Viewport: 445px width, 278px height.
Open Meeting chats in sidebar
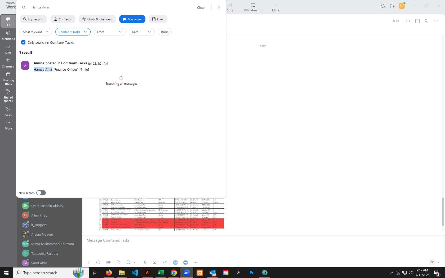[8, 78]
